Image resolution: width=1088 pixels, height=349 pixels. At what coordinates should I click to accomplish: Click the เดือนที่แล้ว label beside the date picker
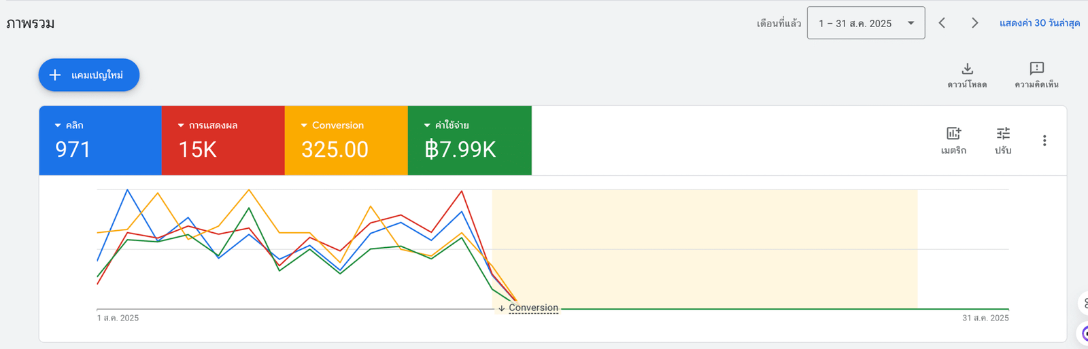pos(779,23)
